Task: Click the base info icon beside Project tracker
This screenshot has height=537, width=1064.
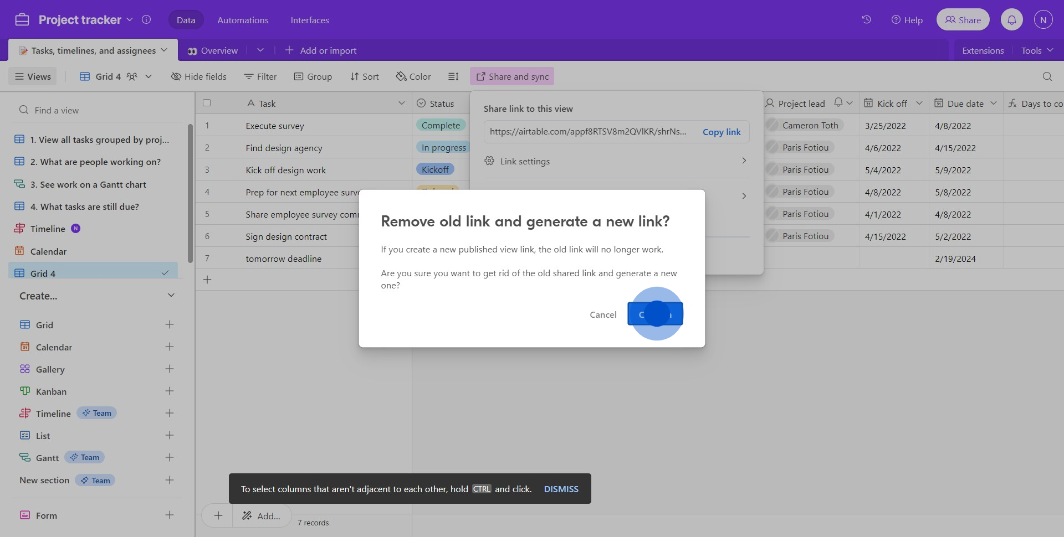Action: [x=146, y=20]
